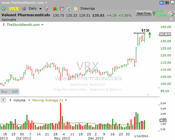The image size is (175, 140).
Task: Close the Volume pane with X box
Action: coord(3,100)
